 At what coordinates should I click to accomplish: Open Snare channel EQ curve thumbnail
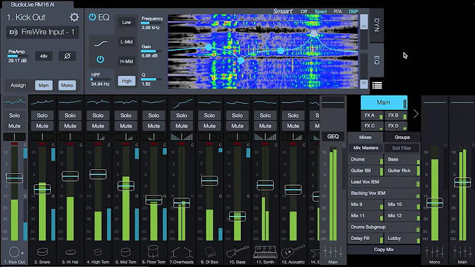tap(42, 102)
